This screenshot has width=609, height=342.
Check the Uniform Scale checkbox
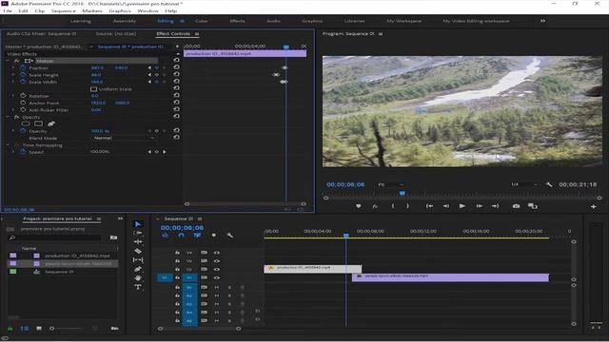click(x=93, y=89)
